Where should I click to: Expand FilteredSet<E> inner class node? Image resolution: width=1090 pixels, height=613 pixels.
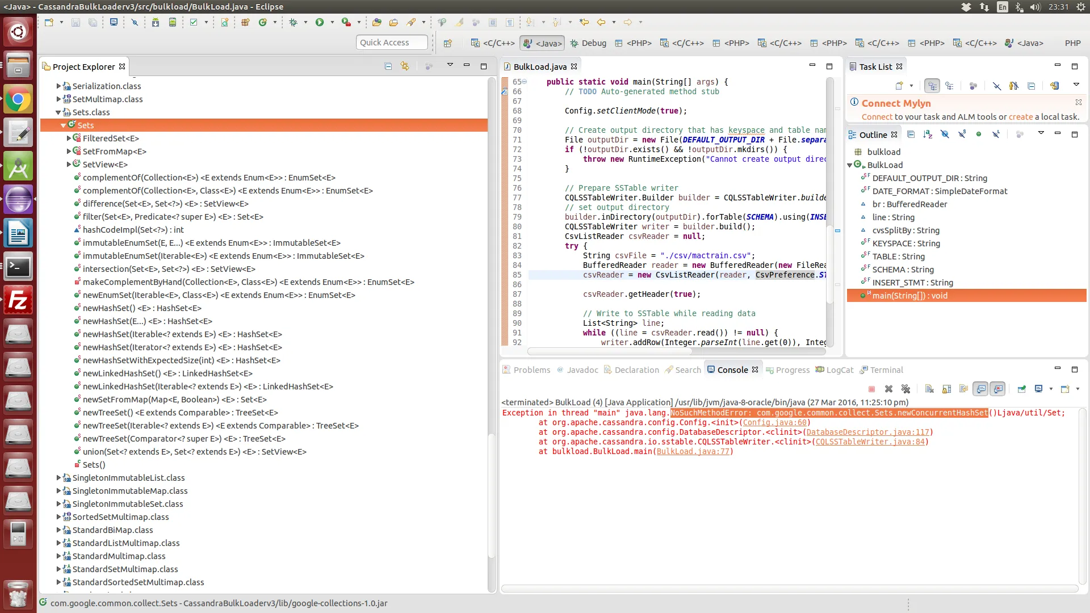point(69,138)
